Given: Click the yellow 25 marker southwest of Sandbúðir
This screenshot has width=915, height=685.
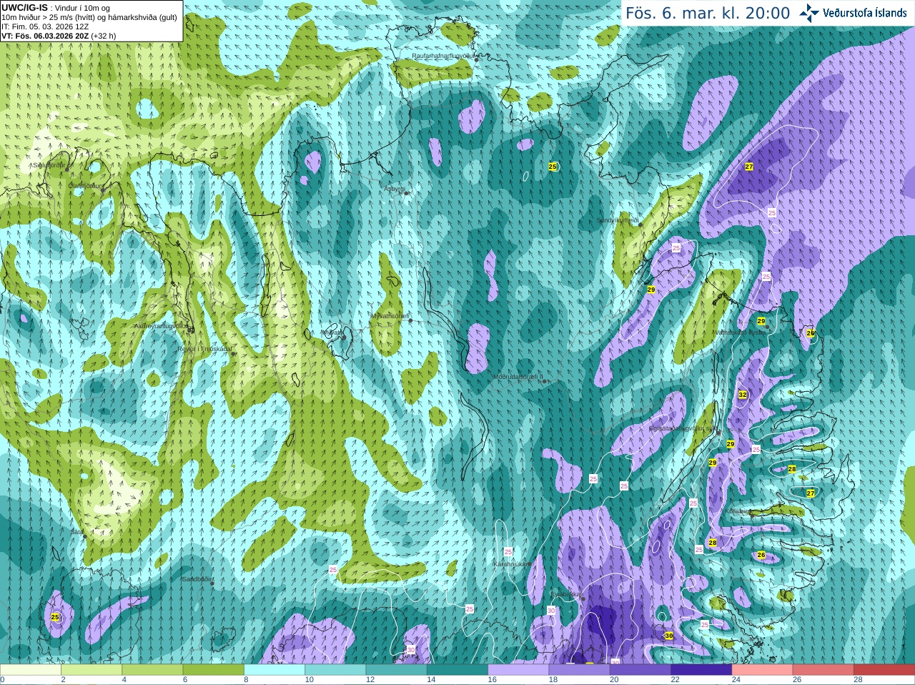Looking at the screenshot, I should [x=55, y=617].
